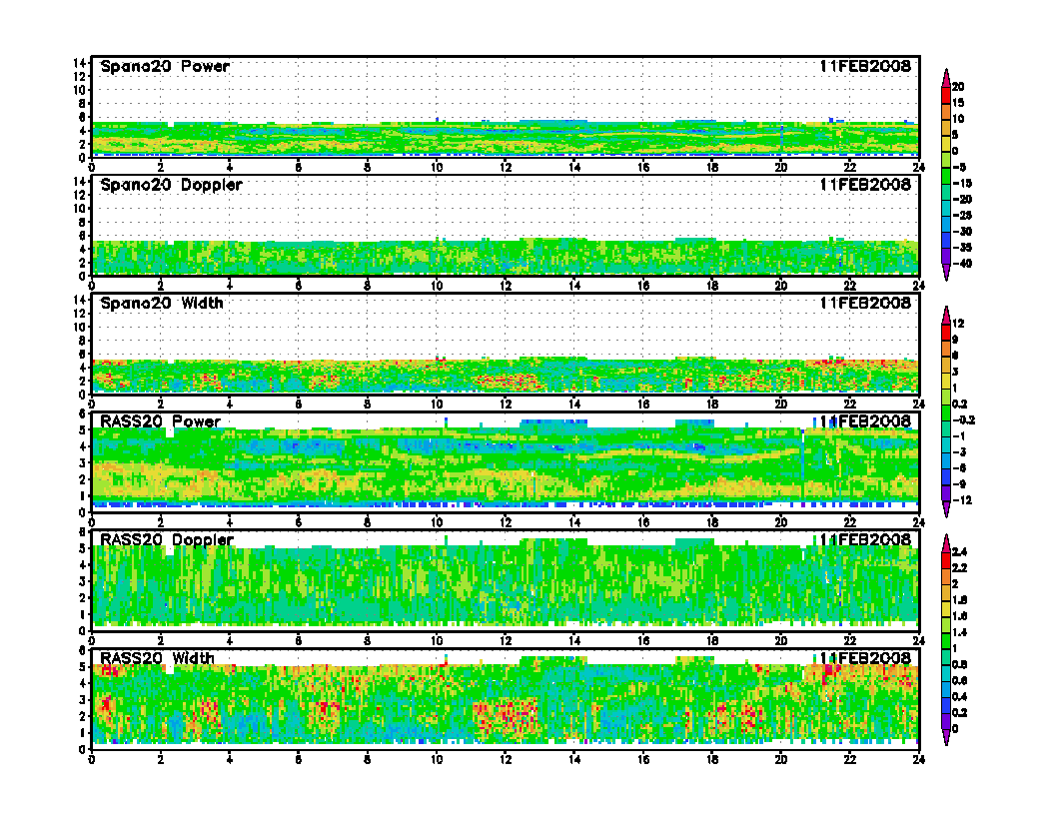The image size is (1055, 815).
Task: Click the 'RASS20 Power' panel title
Action: tap(160, 421)
